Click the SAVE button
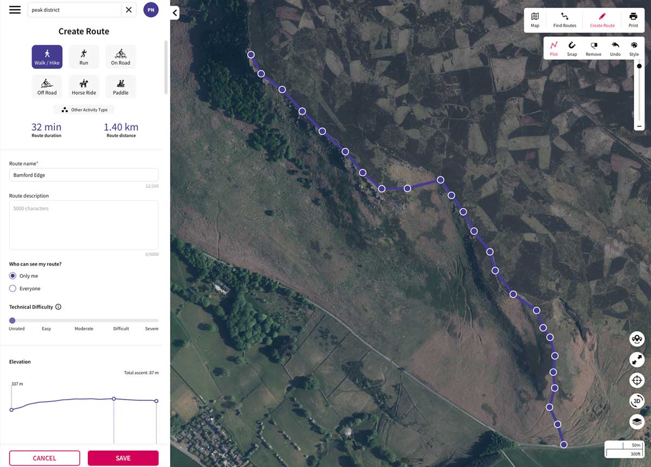651x467 pixels. click(x=123, y=458)
